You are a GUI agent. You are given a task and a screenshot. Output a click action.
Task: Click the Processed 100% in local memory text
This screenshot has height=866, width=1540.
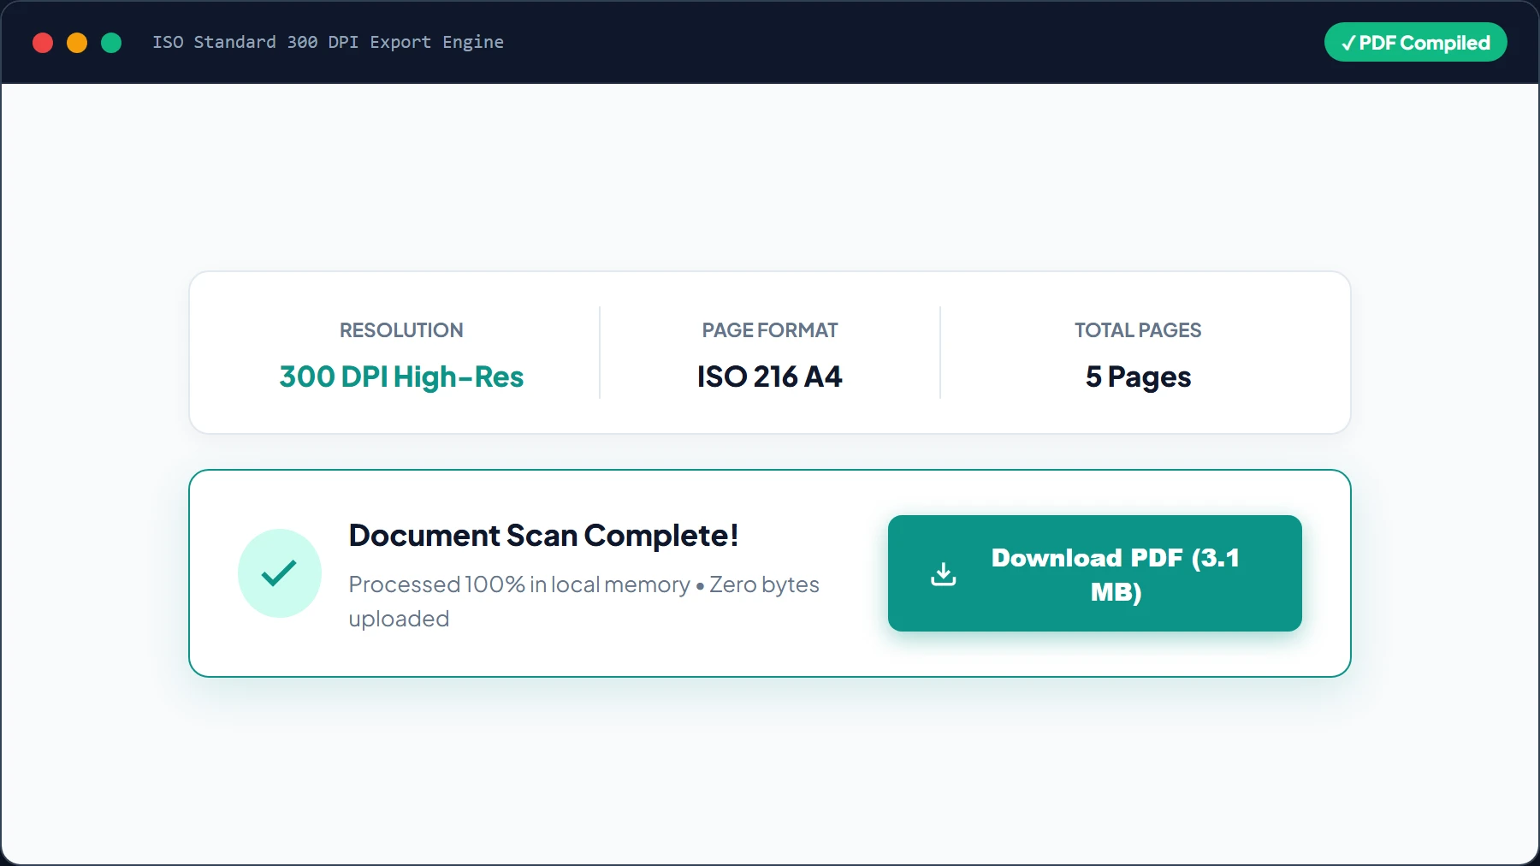coord(519,584)
